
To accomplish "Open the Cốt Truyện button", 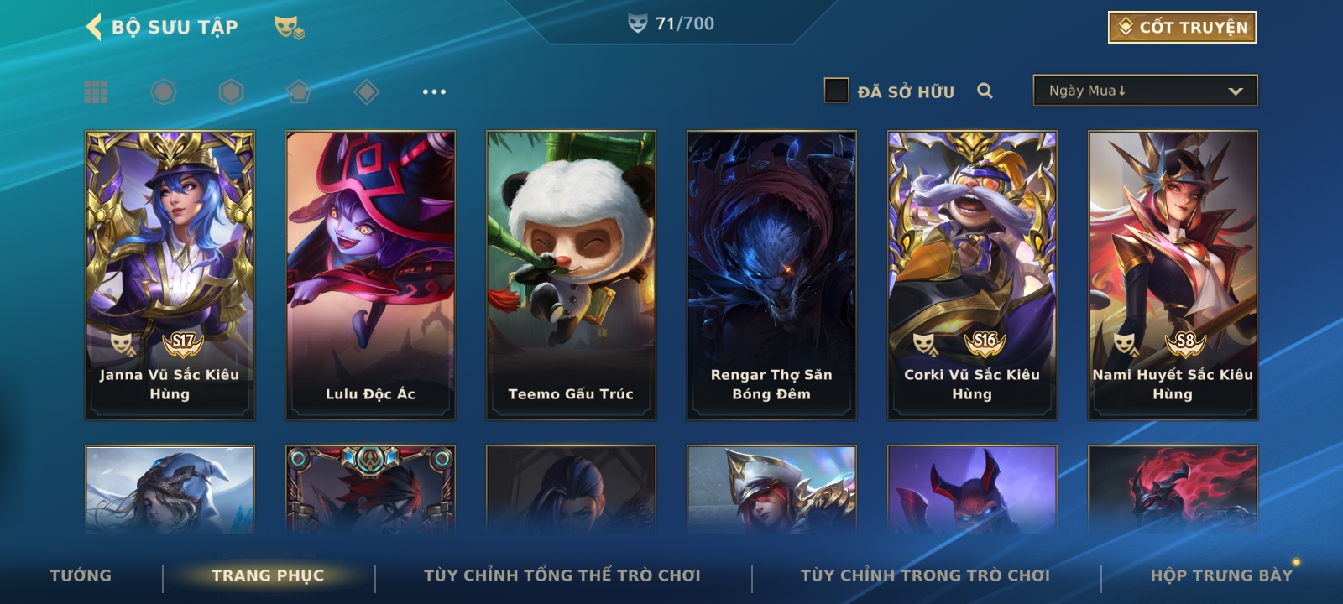I will [1182, 27].
